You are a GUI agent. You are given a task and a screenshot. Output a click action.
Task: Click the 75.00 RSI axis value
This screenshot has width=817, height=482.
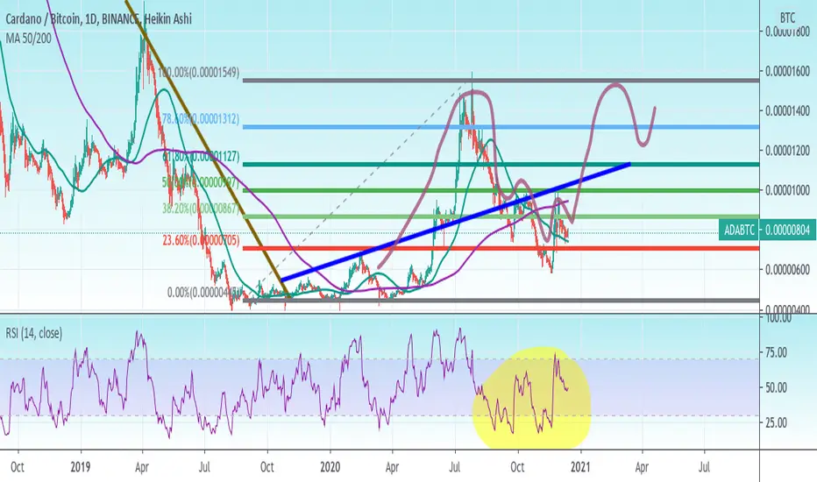[776, 353]
